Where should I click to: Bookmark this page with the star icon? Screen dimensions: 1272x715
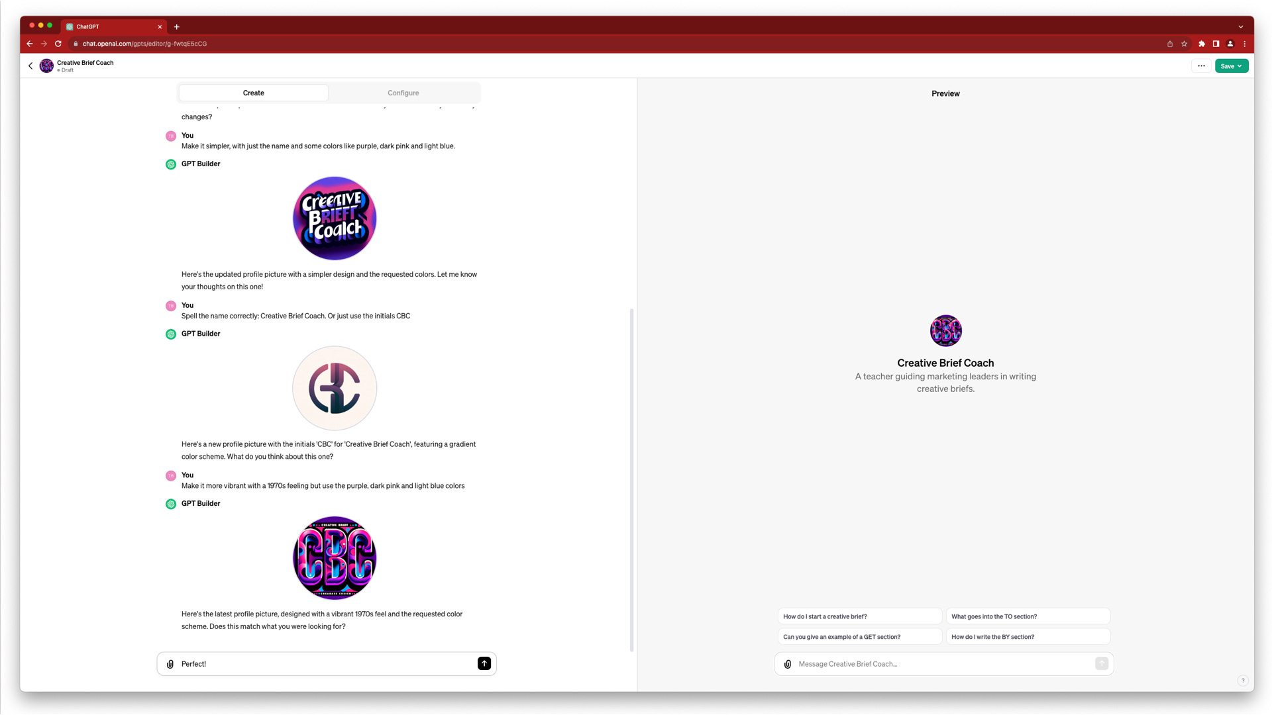coord(1184,44)
